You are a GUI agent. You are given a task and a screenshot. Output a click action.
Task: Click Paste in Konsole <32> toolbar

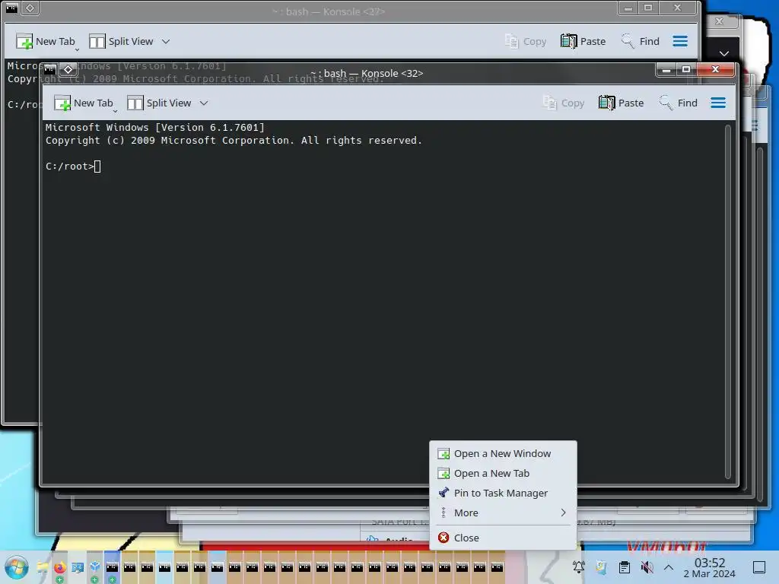tap(621, 103)
